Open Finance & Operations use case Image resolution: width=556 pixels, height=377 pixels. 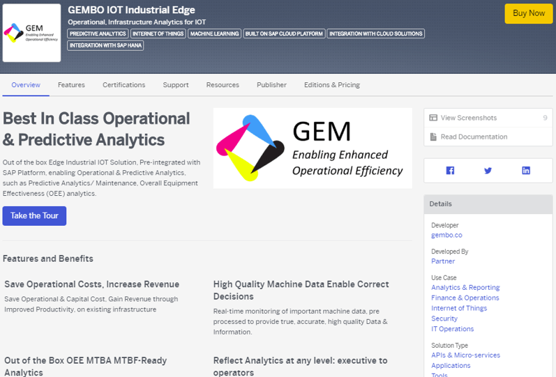(x=465, y=298)
